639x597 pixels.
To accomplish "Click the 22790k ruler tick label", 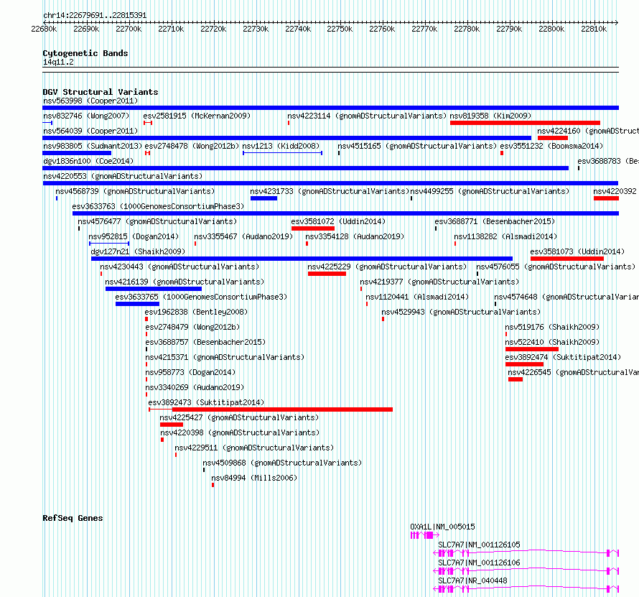I will [509, 29].
